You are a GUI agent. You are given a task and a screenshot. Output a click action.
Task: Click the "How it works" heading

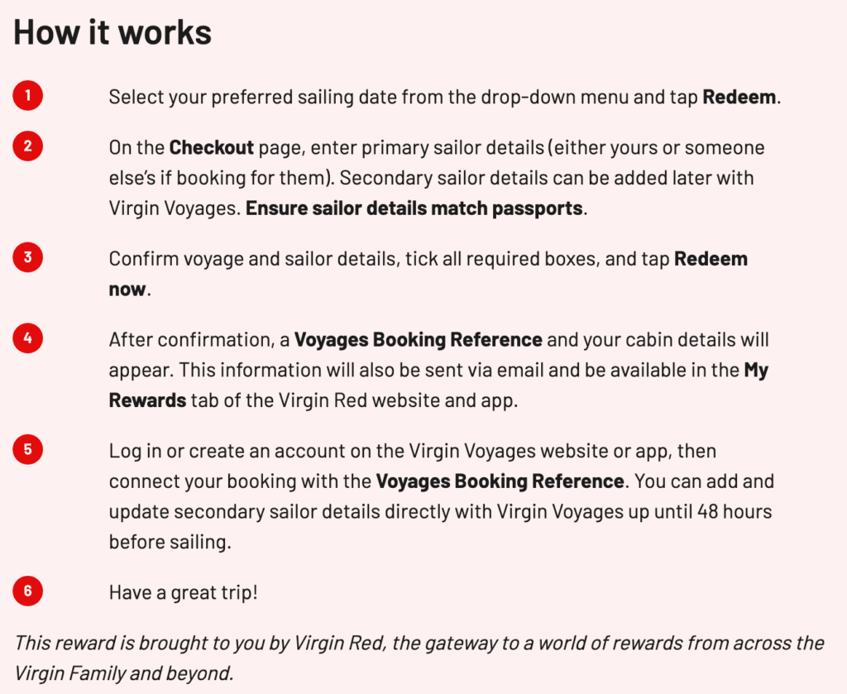click(112, 32)
